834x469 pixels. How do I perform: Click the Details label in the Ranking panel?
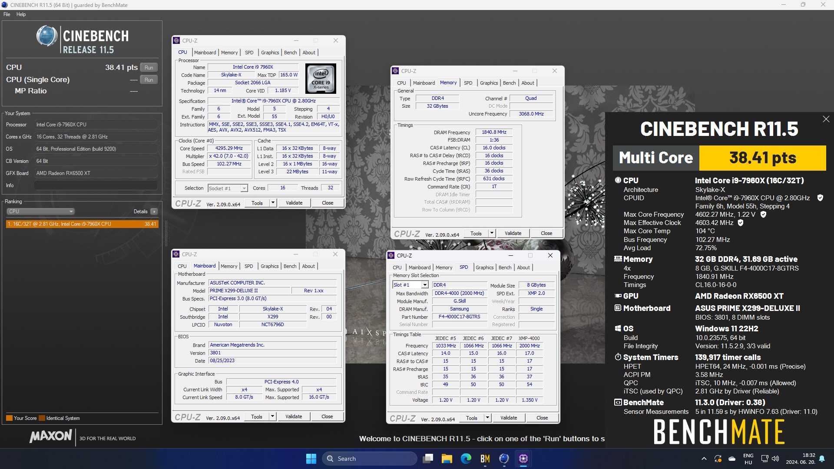tap(140, 211)
